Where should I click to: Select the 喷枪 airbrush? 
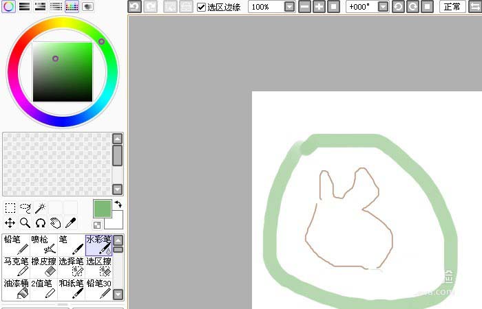(43, 245)
